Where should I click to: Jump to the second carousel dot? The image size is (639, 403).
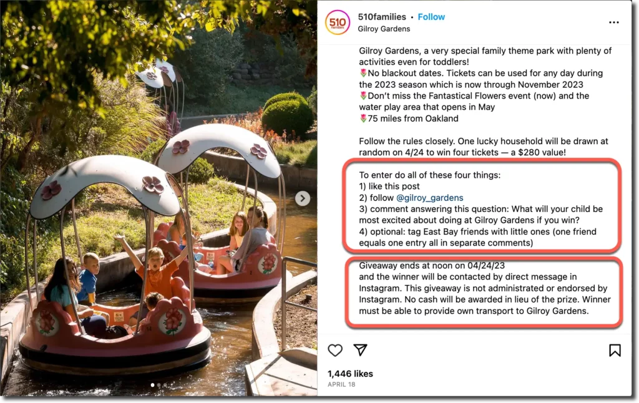(x=159, y=385)
